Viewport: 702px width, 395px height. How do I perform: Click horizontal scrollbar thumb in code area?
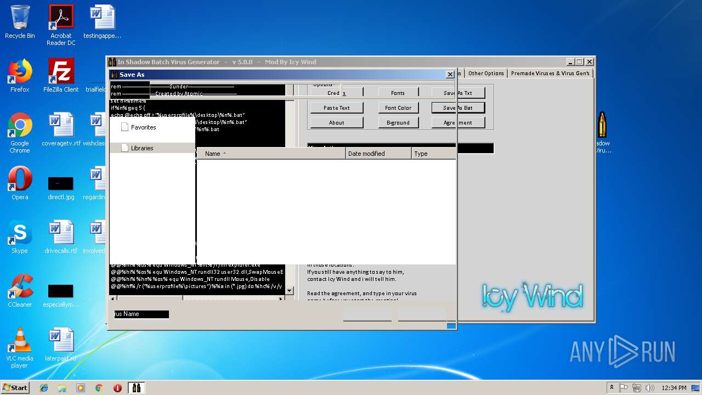coord(150,298)
